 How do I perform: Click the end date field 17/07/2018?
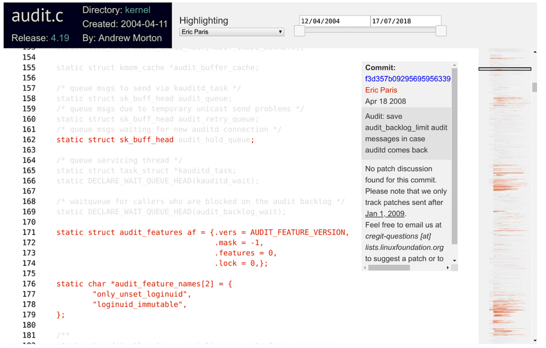click(405, 21)
